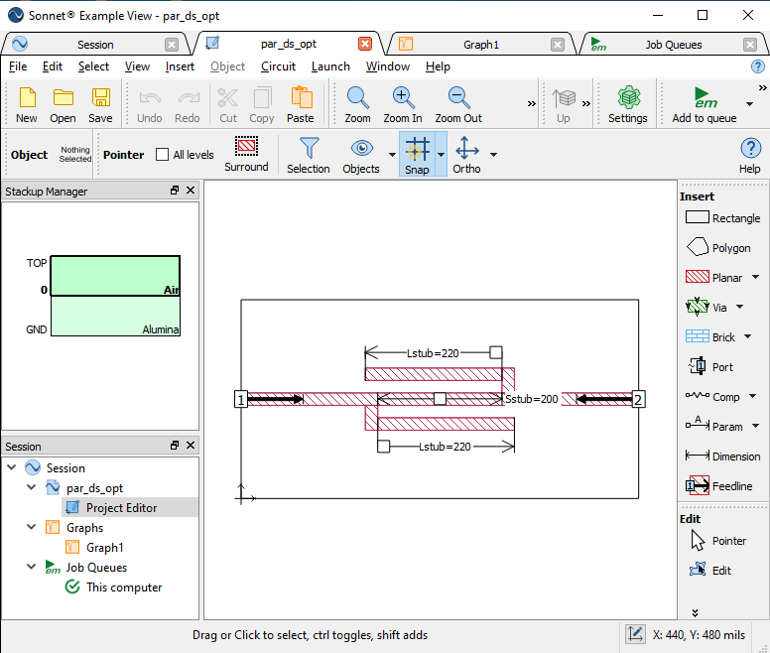Image resolution: width=770 pixels, height=653 pixels.
Task: Open the Brick dropdown arrow
Action: [747, 336]
